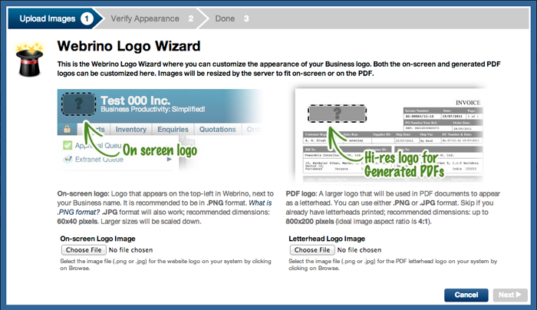This screenshot has width=537, height=310.
Task: Click the green checkmark beside Approval Queue
Action: coord(68,145)
